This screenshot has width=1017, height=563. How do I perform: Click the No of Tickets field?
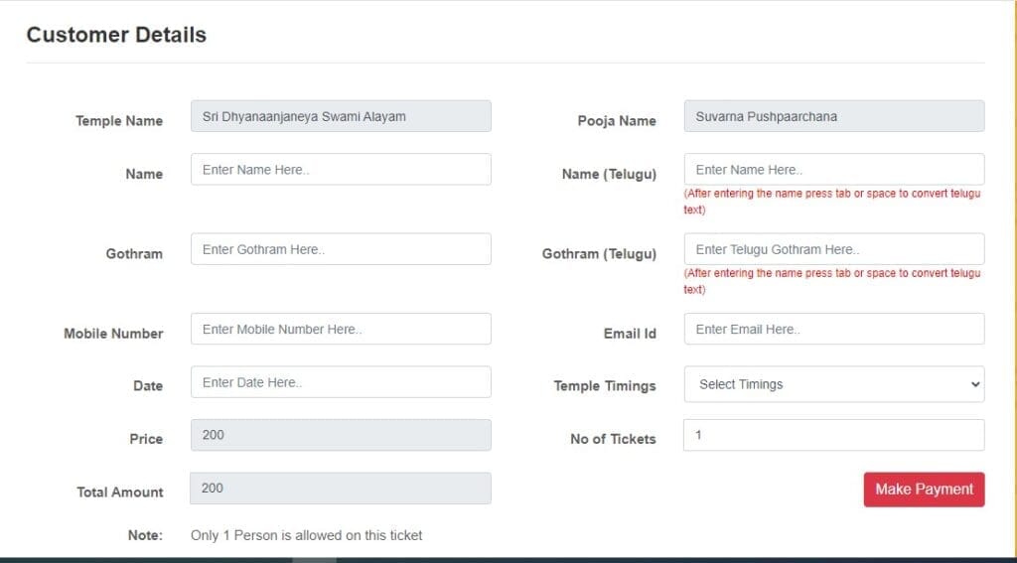tap(834, 435)
